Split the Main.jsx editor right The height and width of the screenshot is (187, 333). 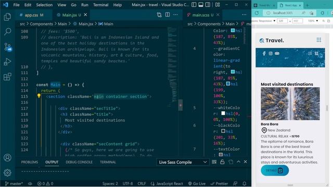pos(168,15)
